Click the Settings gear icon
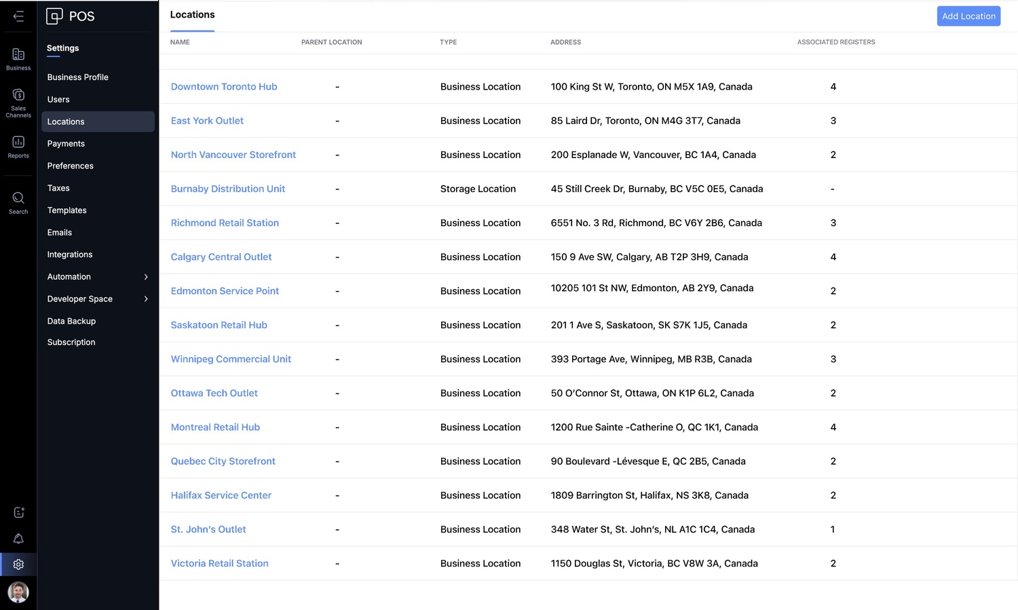The image size is (1018, 610). pos(18,565)
